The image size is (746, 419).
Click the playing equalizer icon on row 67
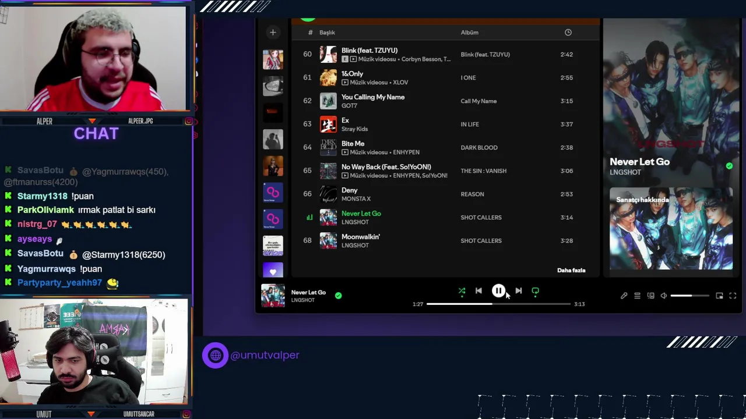[x=309, y=218]
